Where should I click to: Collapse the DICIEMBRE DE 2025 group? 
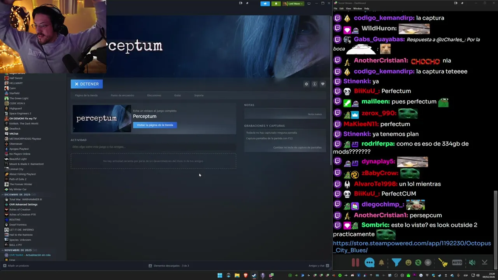pos(18,194)
